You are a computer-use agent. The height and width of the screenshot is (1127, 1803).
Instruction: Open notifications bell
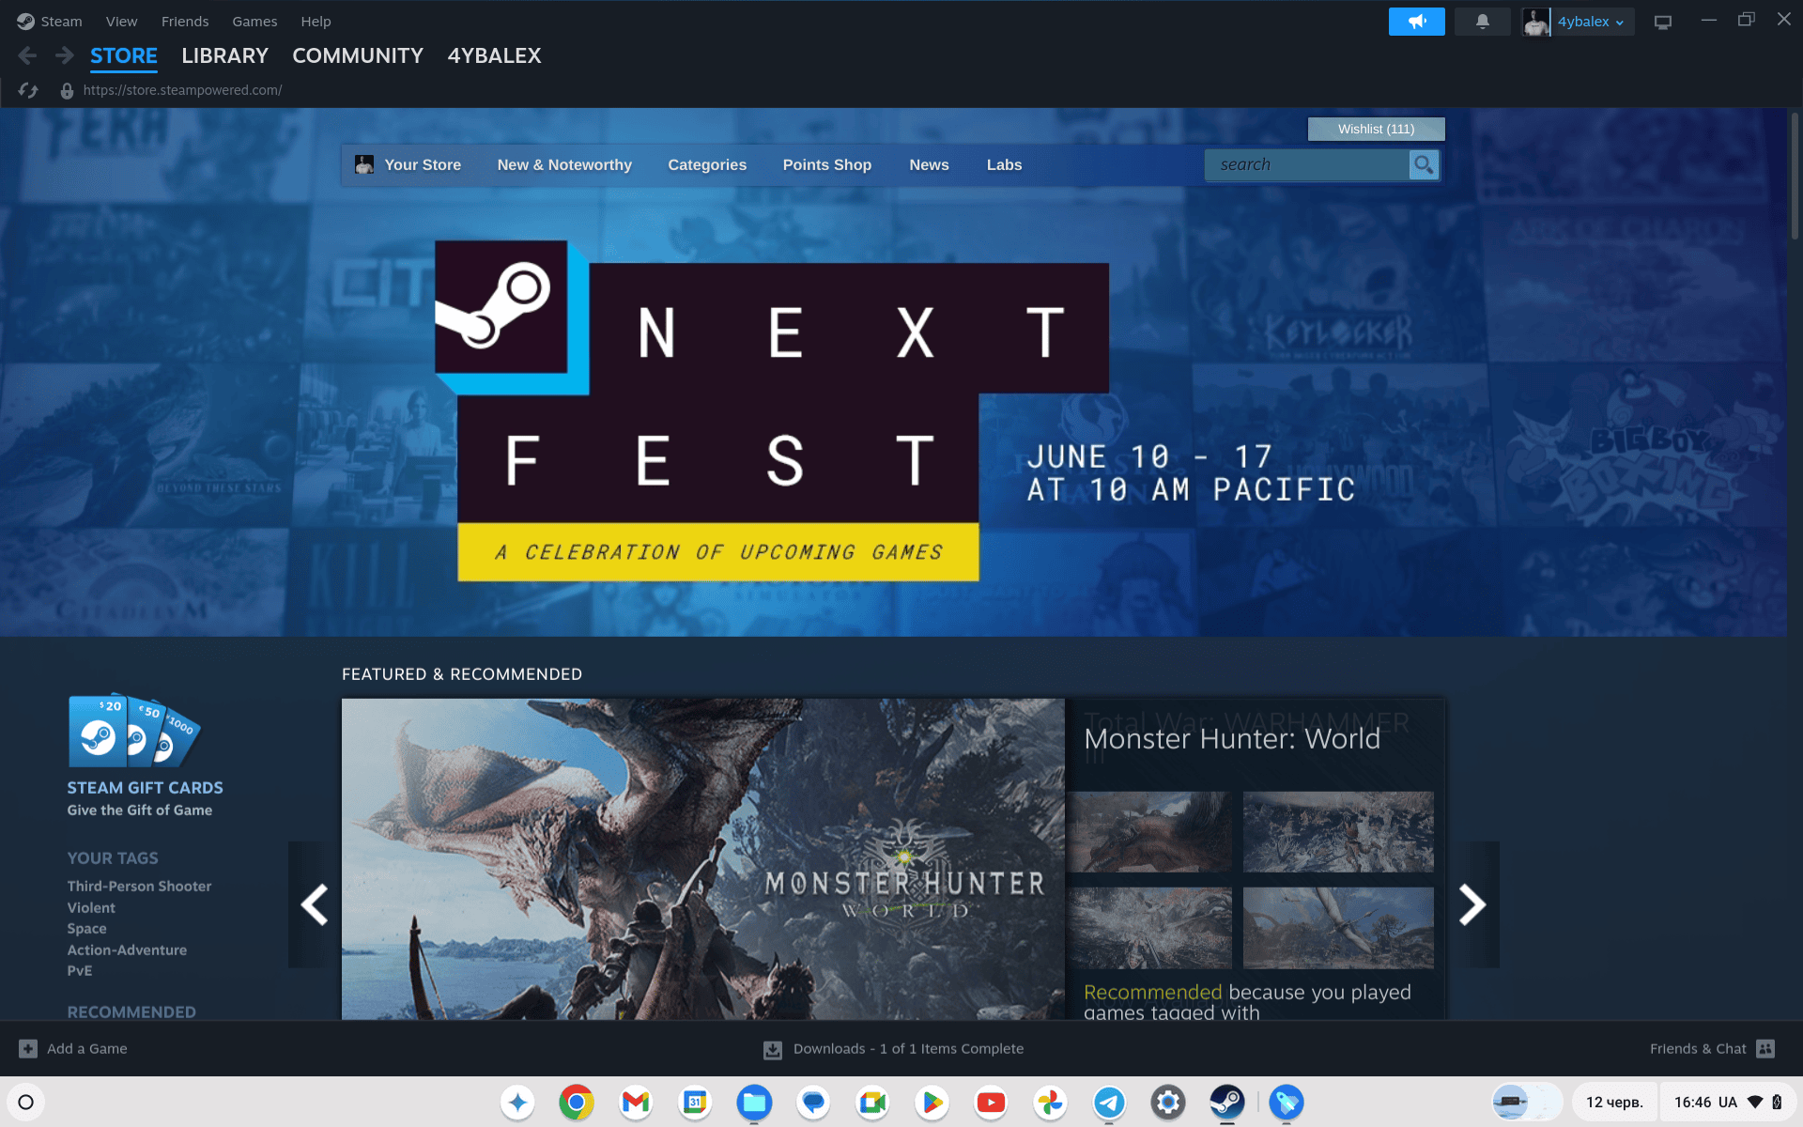click(x=1482, y=21)
